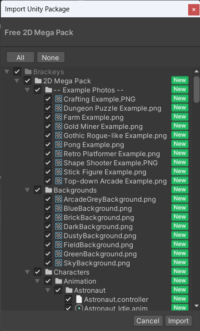
Task: Collapse the Example Photos folder
Action: coord(27,90)
